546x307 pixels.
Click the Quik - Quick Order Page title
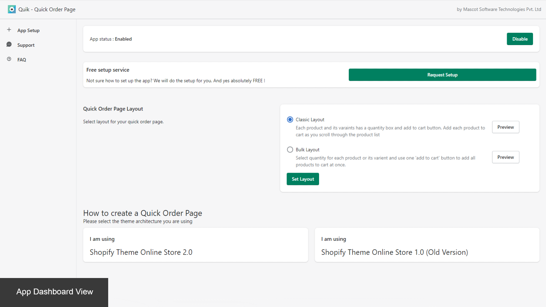point(47,10)
